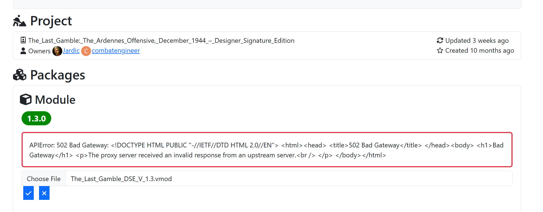
Task: Click the Packages cubes icon
Action: 20,75
